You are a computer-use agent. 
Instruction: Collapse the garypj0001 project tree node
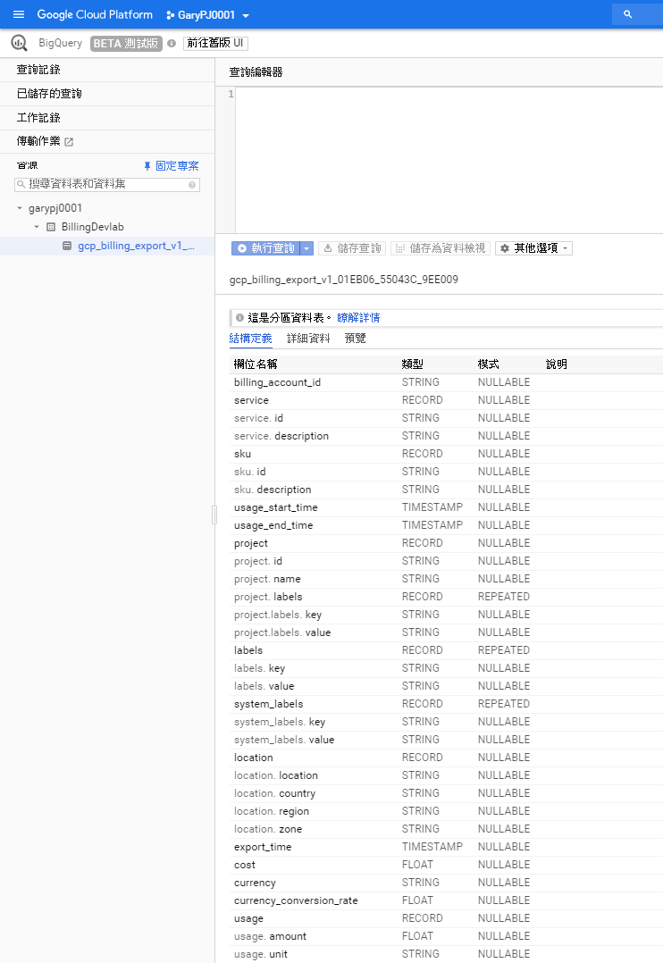20,208
